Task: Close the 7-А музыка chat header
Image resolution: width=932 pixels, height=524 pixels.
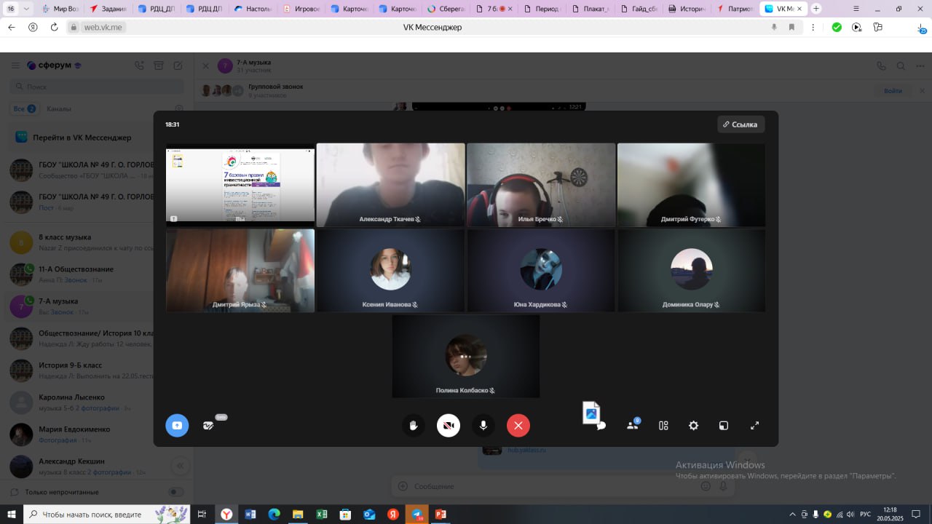Action: click(205, 65)
